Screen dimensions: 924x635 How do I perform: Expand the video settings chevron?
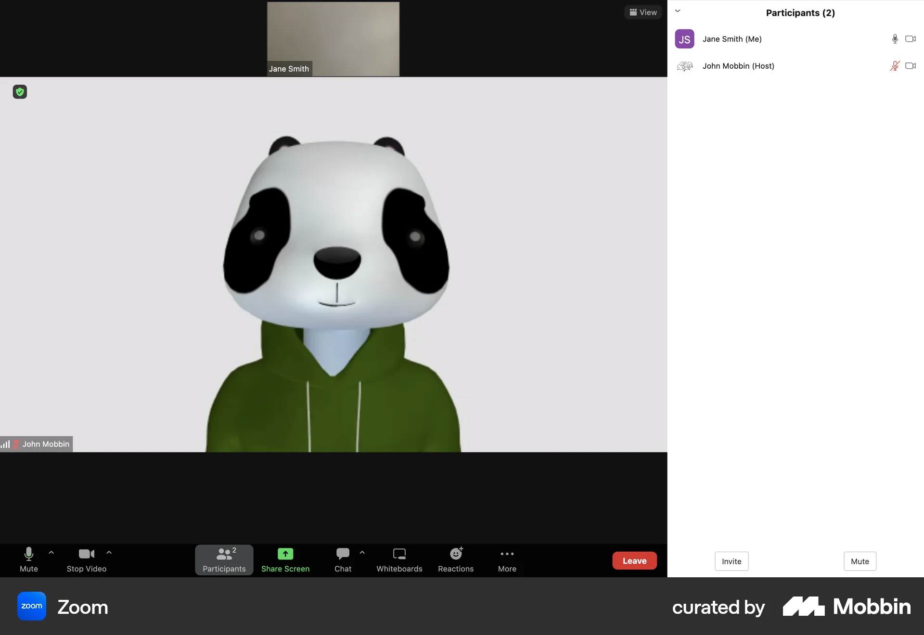click(109, 552)
